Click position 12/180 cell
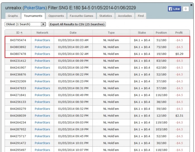This screenshot has width=195, height=152. (x=161, y=116)
